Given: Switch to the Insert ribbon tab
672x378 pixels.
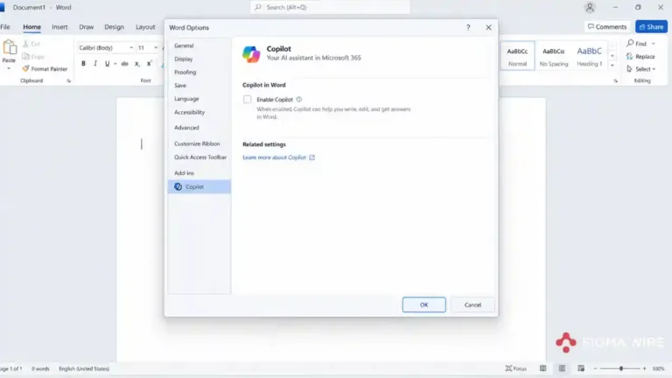Looking at the screenshot, I should pos(59,26).
